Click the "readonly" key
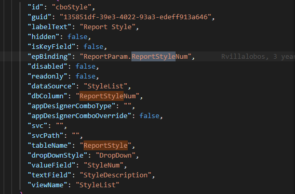Image resolution: width=295 pixels, height=194 pixels. tap(47, 76)
